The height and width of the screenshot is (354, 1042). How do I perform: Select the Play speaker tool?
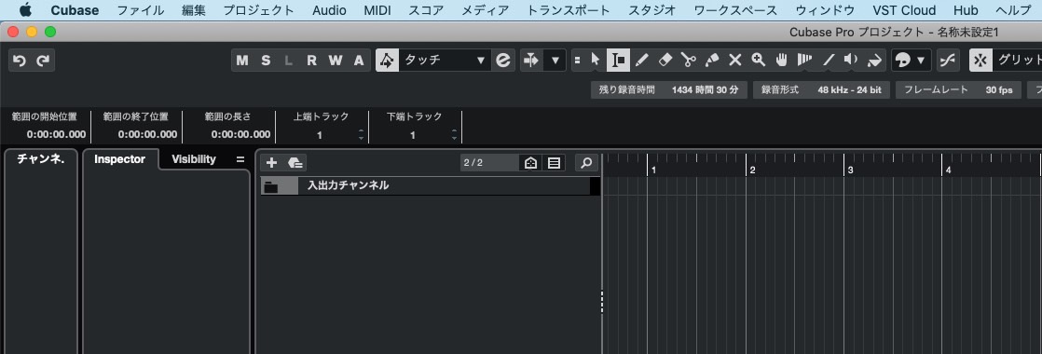tap(851, 61)
